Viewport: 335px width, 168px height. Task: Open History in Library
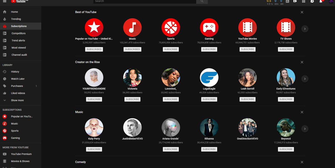21,72
